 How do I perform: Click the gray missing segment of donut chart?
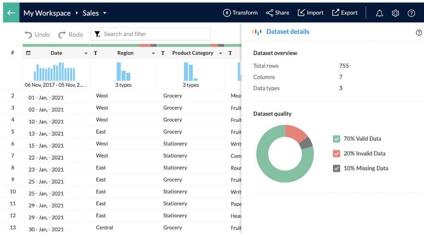click(x=307, y=143)
